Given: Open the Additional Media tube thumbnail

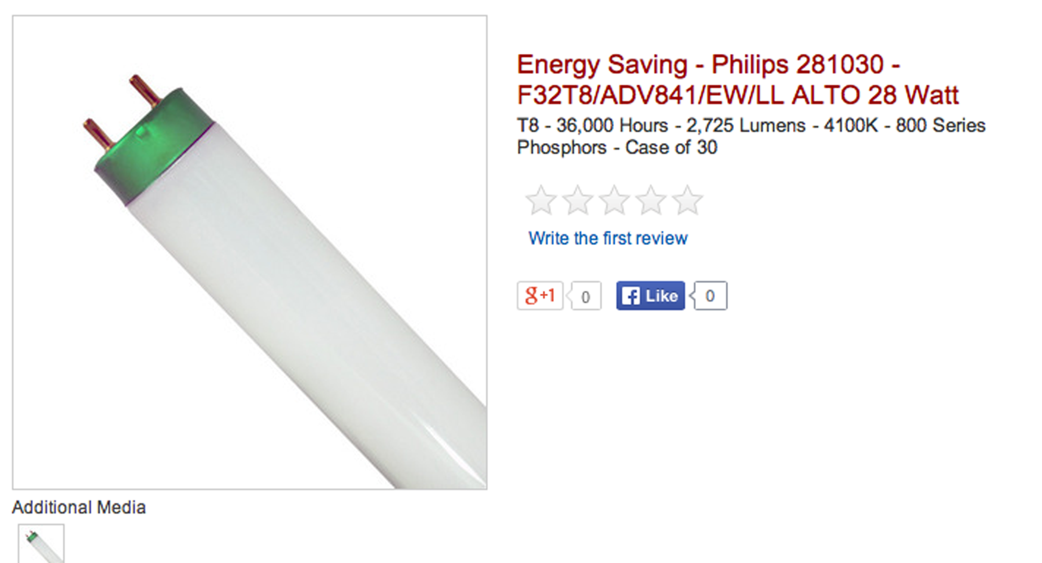Looking at the screenshot, I should [x=41, y=544].
